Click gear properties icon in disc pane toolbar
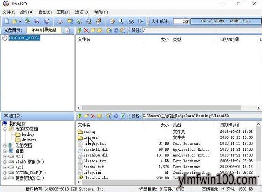The width and height of the screenshot is (262, 192). [x=116, y=30]
